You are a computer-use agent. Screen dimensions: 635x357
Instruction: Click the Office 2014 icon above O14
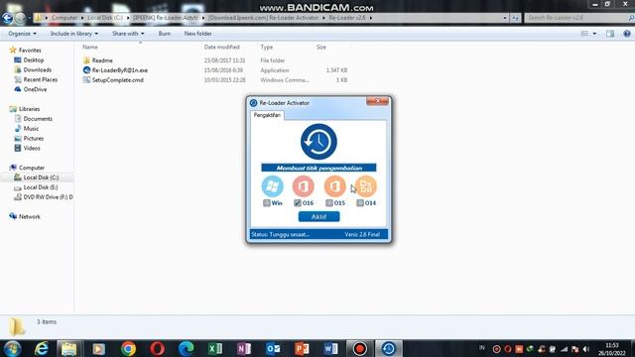click(366, 186)
